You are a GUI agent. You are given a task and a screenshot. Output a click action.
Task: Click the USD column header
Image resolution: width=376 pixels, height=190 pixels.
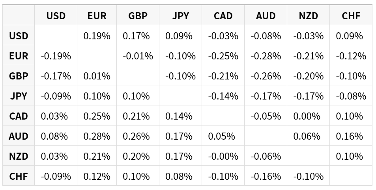[x=56, y=15]
